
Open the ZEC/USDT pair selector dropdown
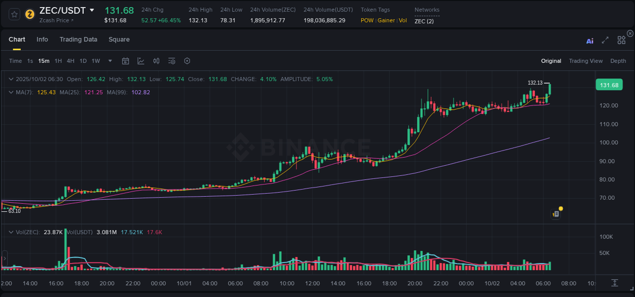click(92, 10)
